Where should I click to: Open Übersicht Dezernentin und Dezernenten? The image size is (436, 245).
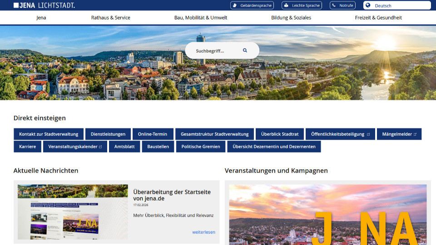pyautogui.click(x=274, y=147)
